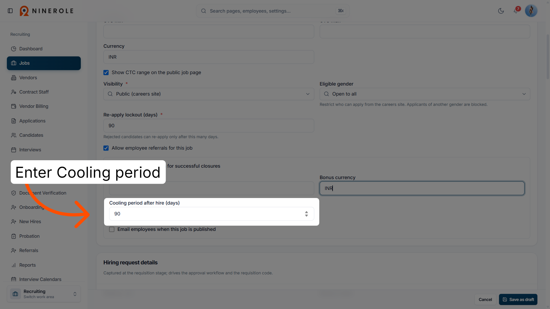Click the cooling period stepper arrows
Screen dimensions: 550x309
(x=307, y=214)
